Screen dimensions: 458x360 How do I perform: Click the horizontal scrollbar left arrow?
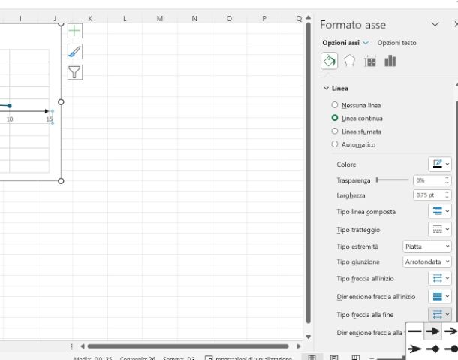[83, 346]
